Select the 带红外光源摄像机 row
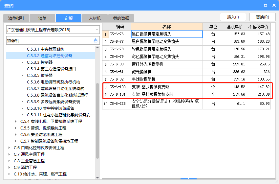This screenshot has width=279, height=184. pos(186,64)
